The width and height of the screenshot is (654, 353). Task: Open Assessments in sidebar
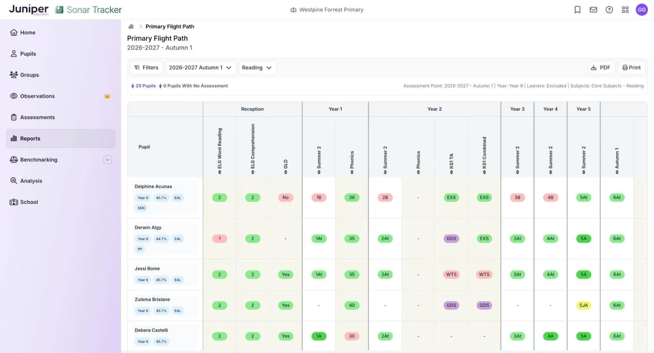point(60,117)
